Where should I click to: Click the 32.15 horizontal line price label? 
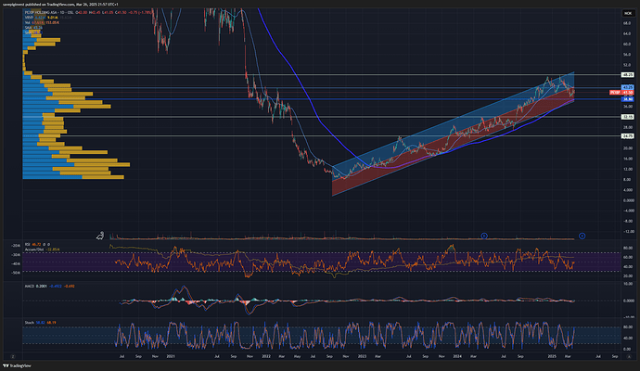pyautogui.click(x=627, y=117)
